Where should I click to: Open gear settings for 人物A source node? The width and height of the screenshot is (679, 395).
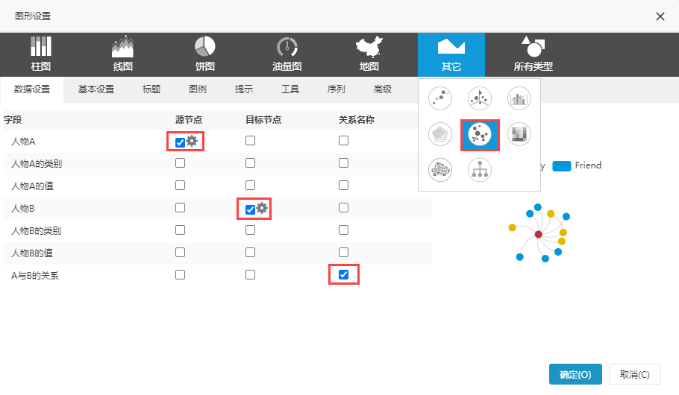pos(192,141)
